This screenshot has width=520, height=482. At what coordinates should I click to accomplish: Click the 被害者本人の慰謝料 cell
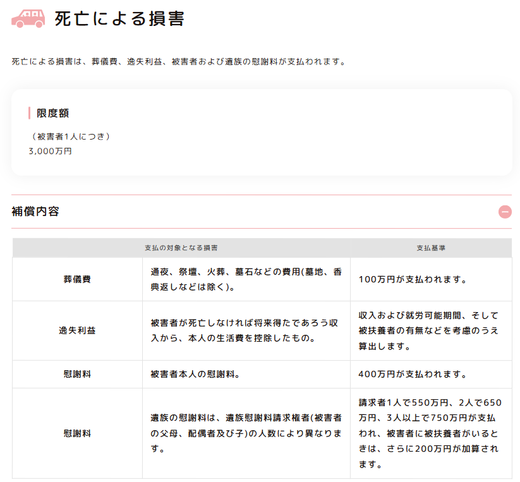[x=195, y=374]
